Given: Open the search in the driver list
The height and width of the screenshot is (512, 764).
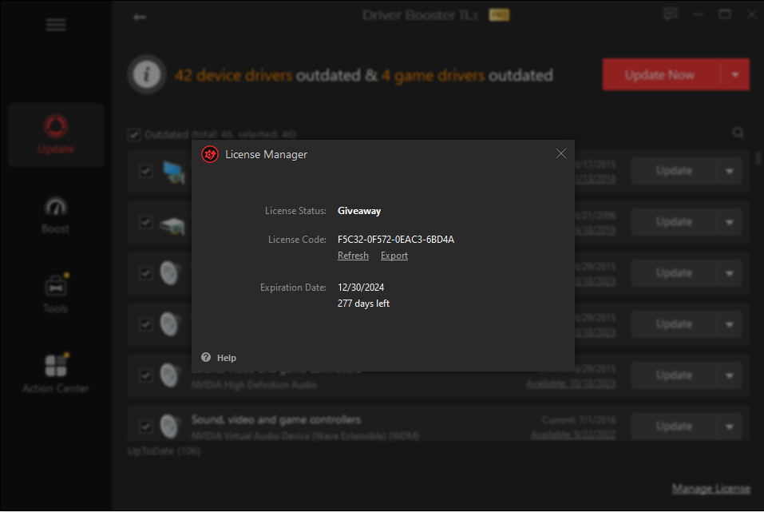Looking at the screenshot, I should (738, 133).
